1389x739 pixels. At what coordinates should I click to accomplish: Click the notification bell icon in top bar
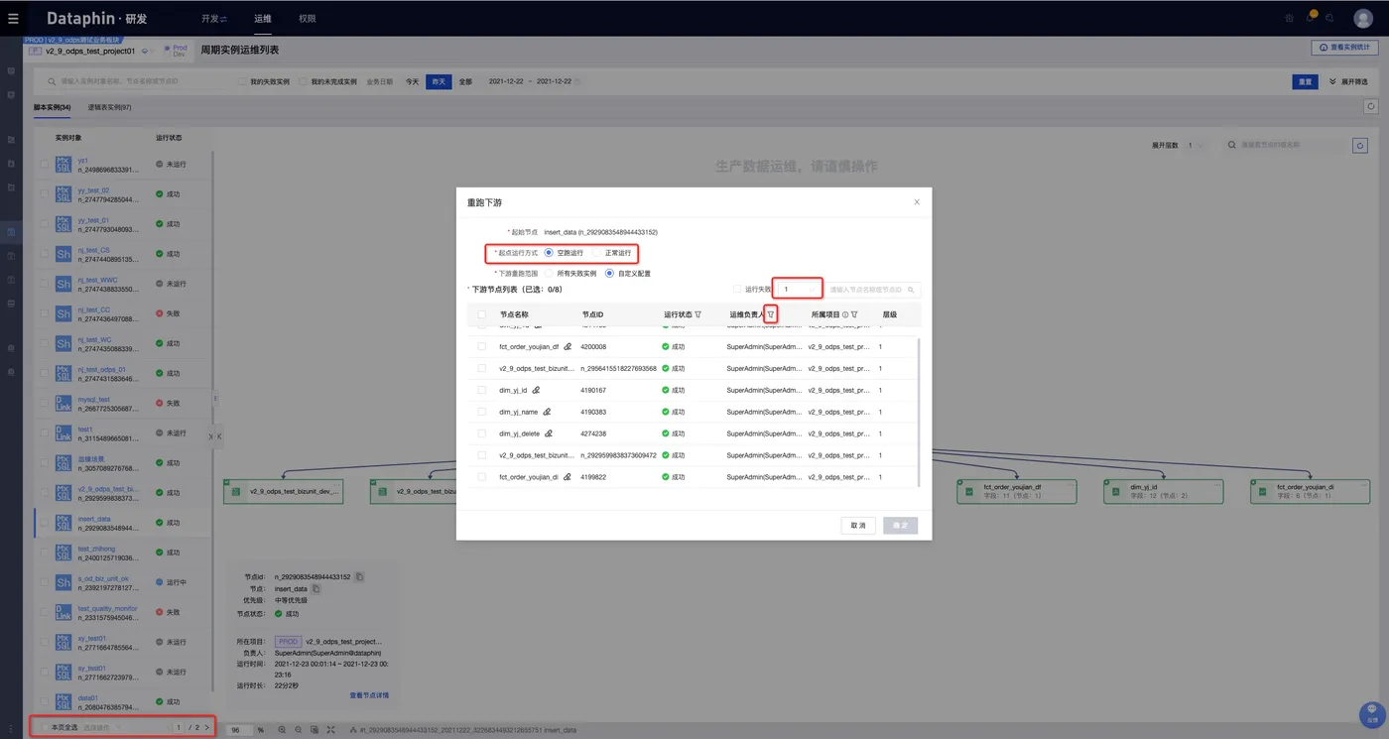(1310, 18)
